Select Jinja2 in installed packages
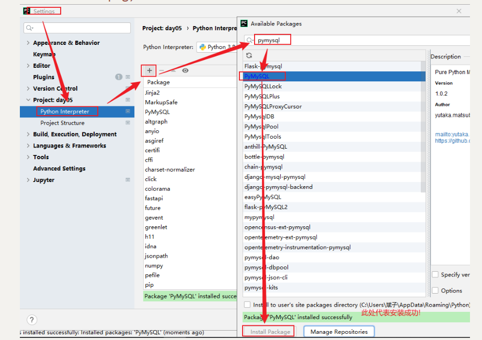 [x=190, y=93]
